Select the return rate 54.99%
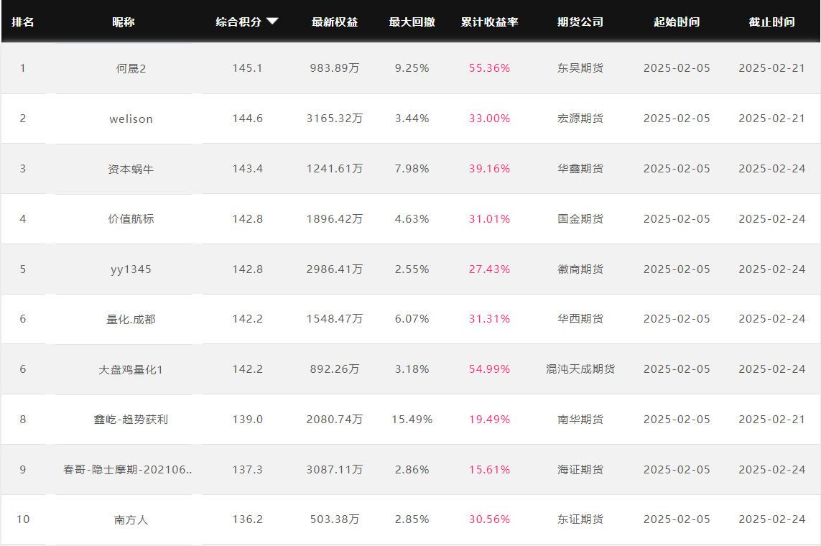Image resolution: width=821 pixels, height=546 pixels. pyautogui.click(x=490, y=369)
